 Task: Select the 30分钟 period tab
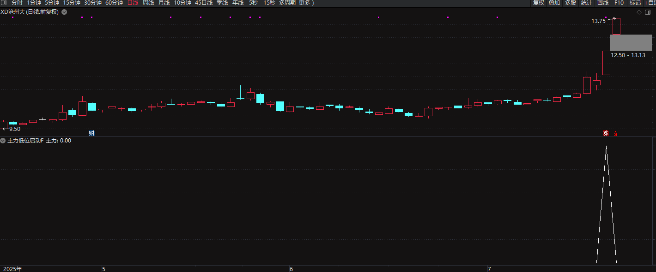click(93, 3)
